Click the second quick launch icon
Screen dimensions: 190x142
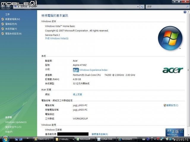pos(21,139)
